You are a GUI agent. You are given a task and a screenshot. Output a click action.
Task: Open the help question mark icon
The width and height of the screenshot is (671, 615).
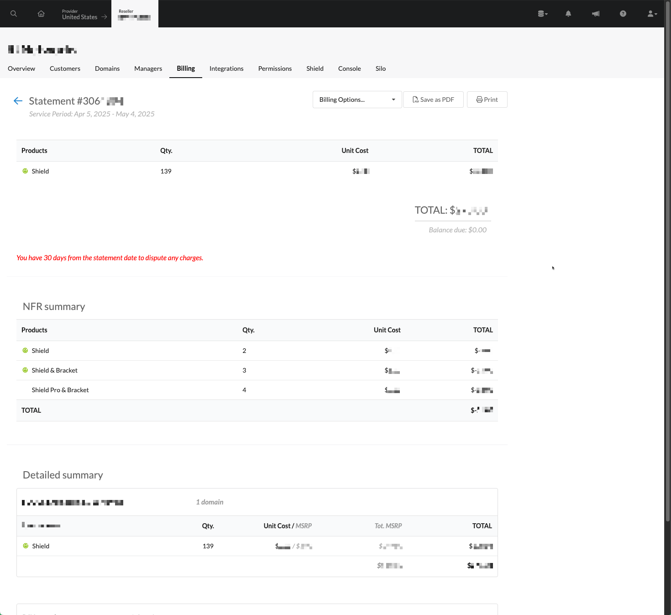[x=623, y=14]
